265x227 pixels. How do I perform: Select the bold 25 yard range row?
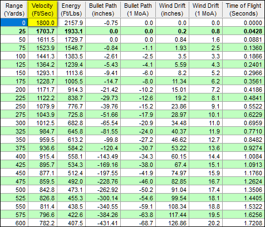pyautogui.click(x=132, y=31)
